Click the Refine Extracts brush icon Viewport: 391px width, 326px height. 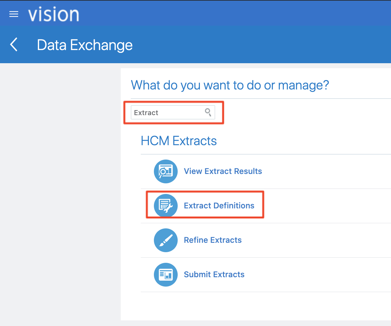[x=165, y=240]
